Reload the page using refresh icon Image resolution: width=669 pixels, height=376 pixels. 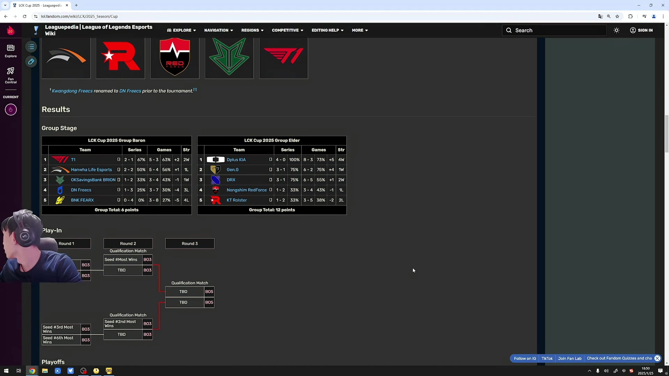click(x=24, y=16)
